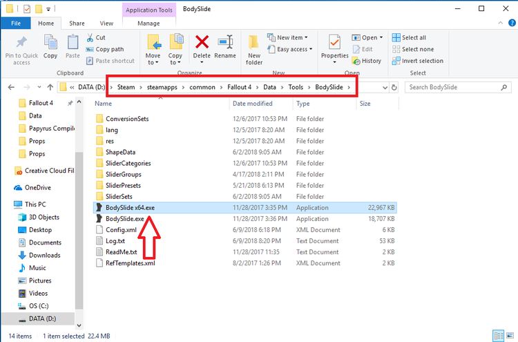
Task: Open recent locations dropdown near nav arrows
Action: point(39,87)
